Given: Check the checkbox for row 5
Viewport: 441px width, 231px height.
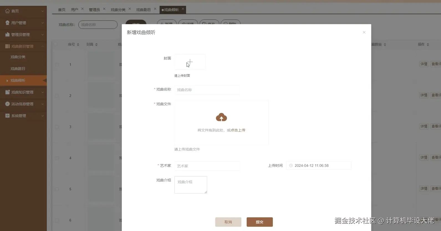Looking at the screenshot, I should pos(57,189).
